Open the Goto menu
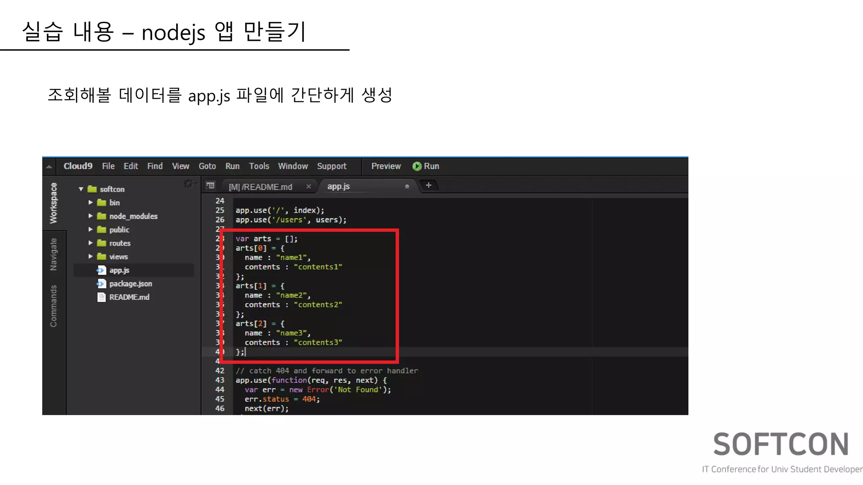The width and height of the screenshot is (863, 485). 207,166
